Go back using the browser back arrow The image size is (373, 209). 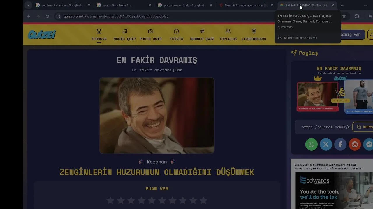29,16
